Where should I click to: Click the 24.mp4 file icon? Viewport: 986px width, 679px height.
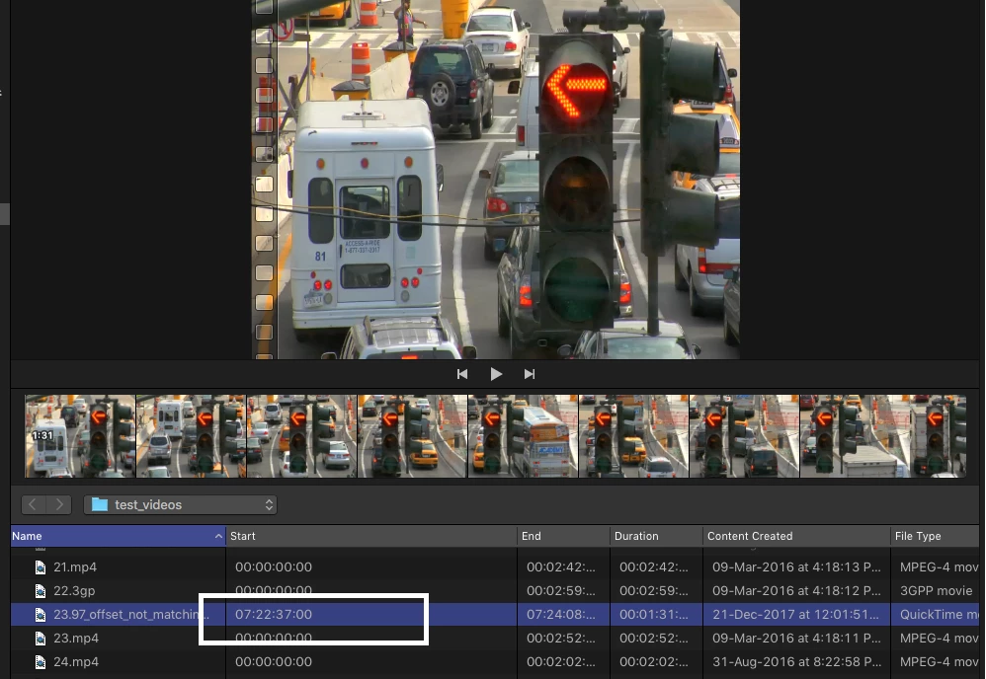coord(41,662)
